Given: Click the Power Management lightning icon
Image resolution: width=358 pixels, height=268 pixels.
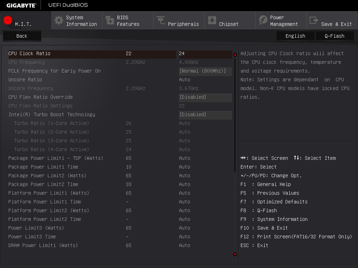Looking at the screenshot, I should click(263, 20).
